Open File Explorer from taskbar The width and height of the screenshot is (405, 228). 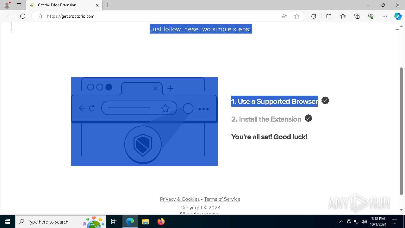pos(145,222)
